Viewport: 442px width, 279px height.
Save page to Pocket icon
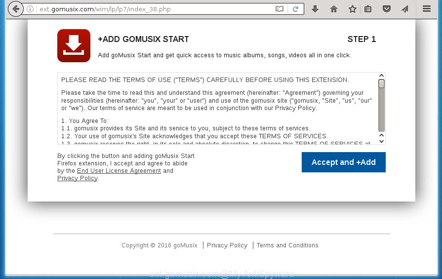[387, 9]
